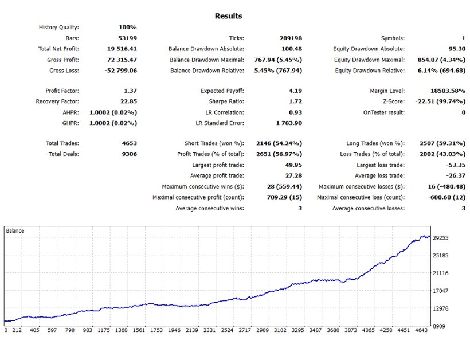Click the 29255 y-axis label
This screenshot has width=470, height=344.
(x=441, y=238)
